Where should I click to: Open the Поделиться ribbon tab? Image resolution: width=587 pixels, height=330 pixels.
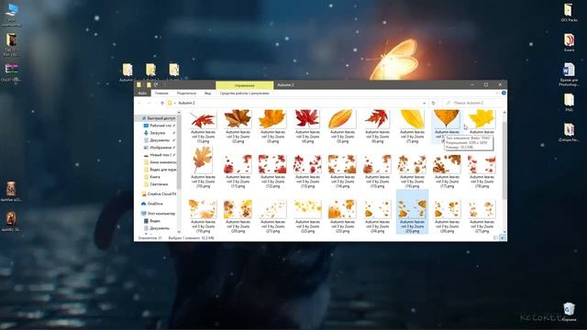186,93
